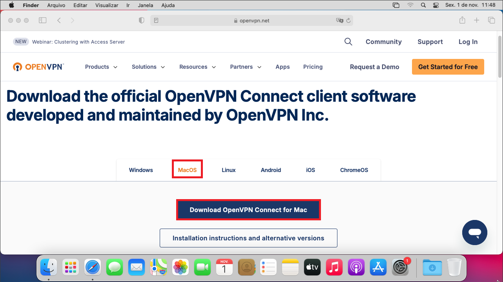Open Messages from the Dock

pos(115,267)
